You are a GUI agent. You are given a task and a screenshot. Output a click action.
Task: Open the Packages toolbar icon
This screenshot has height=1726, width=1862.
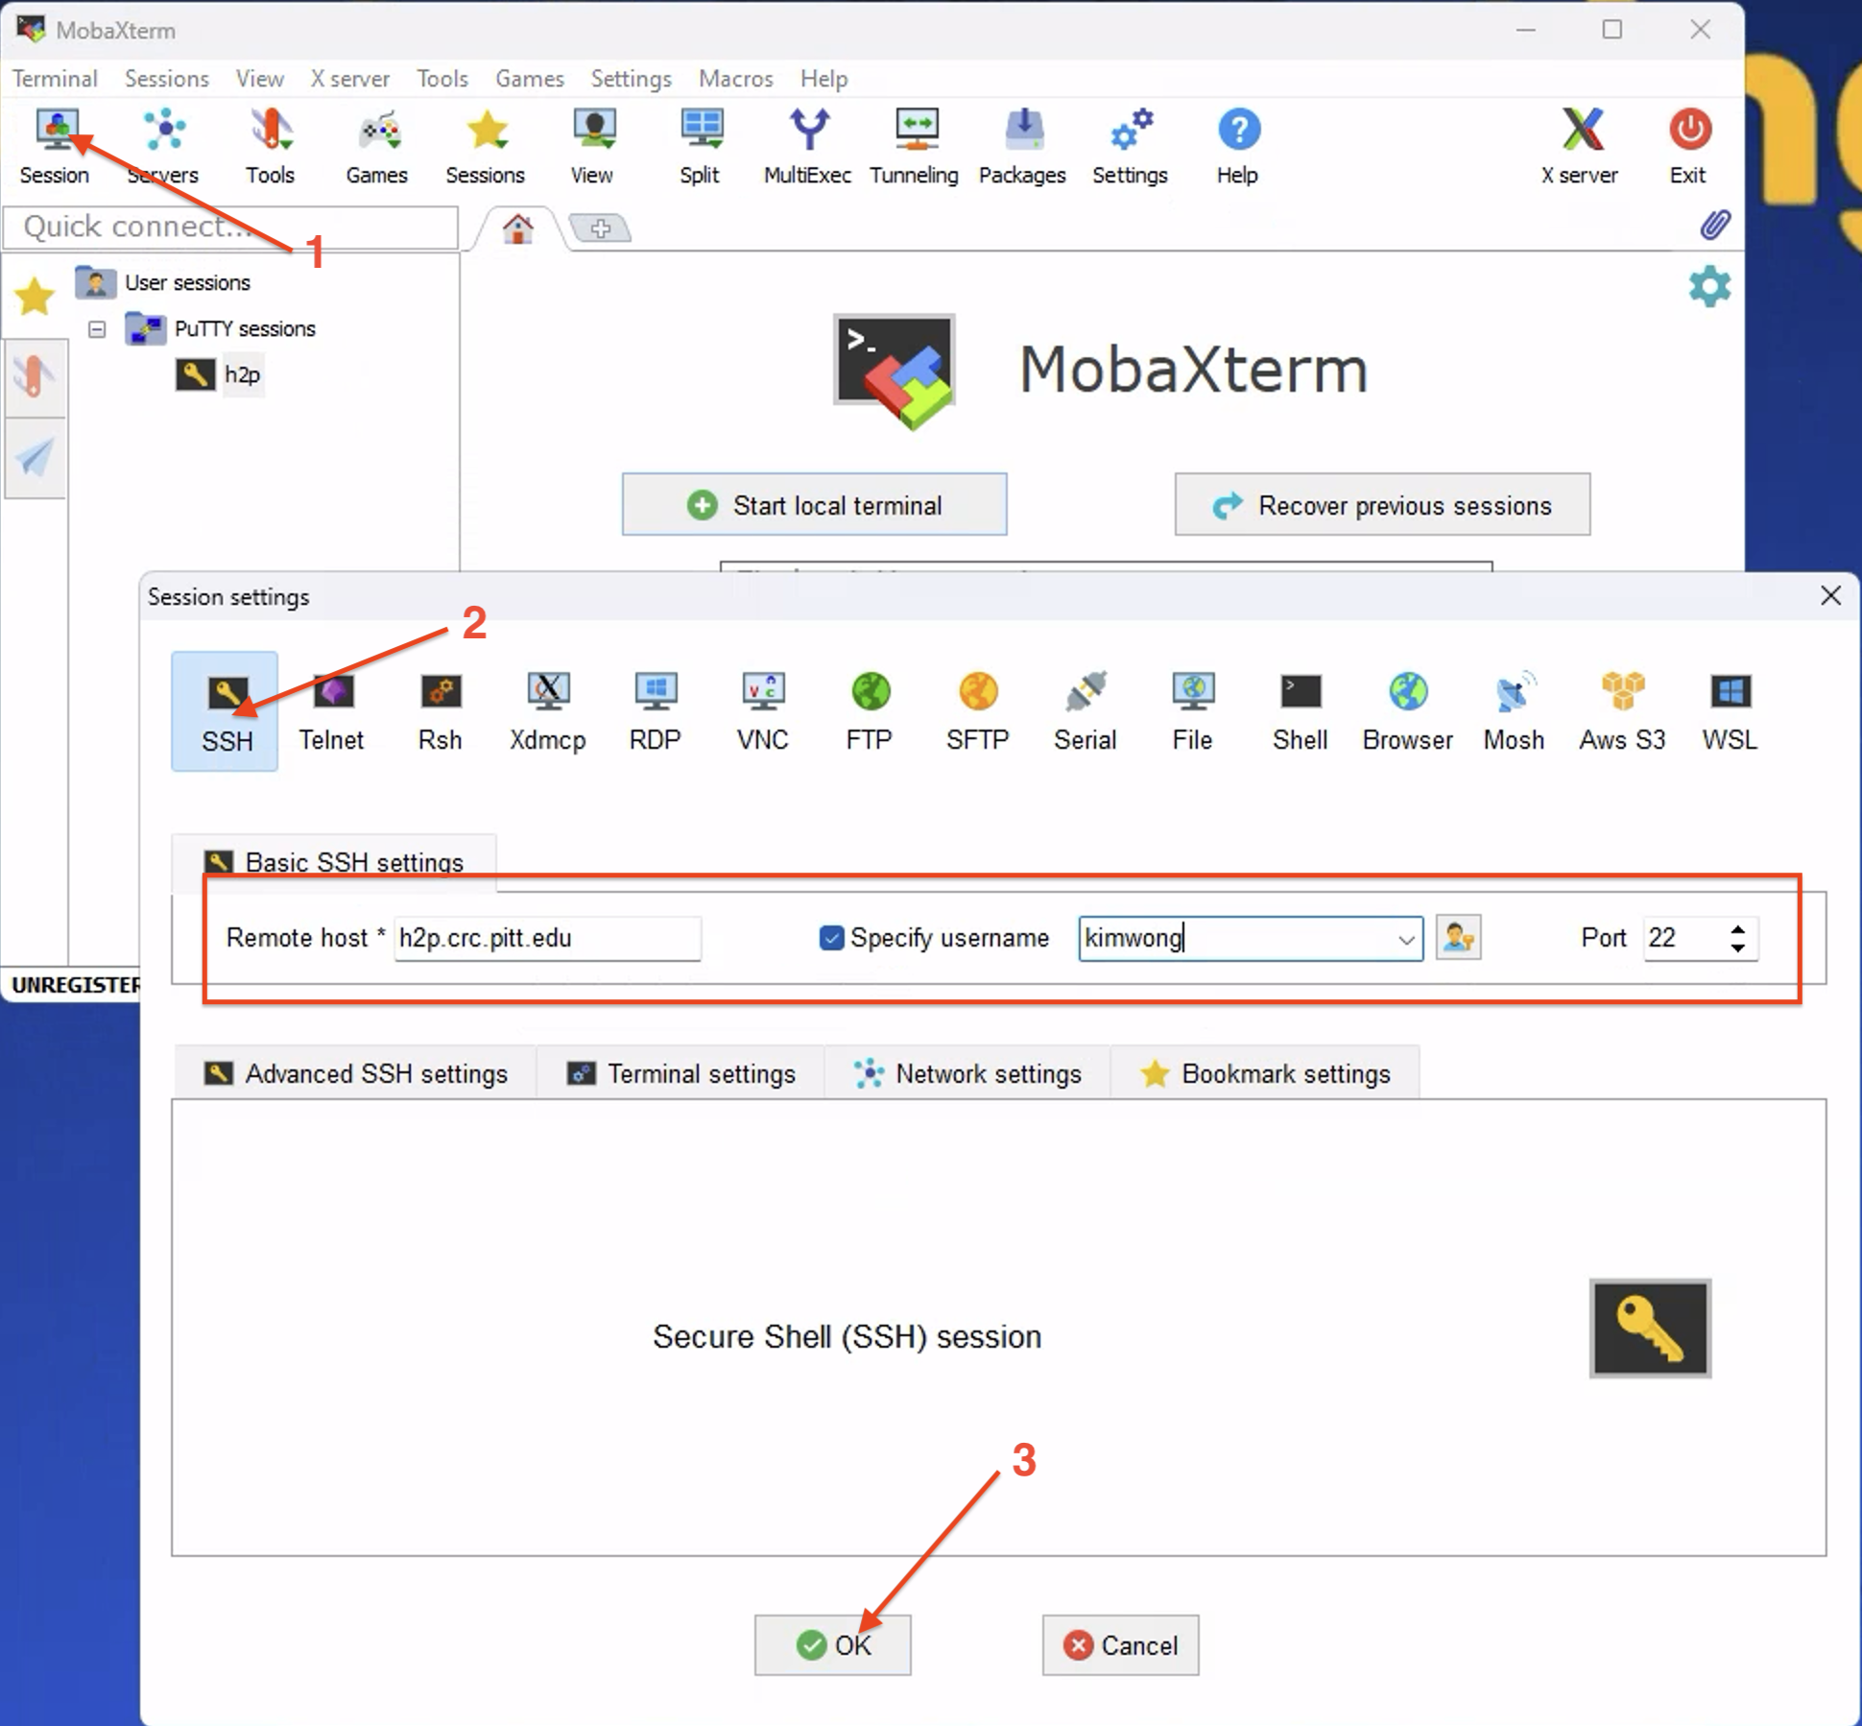click(1022, 147)
